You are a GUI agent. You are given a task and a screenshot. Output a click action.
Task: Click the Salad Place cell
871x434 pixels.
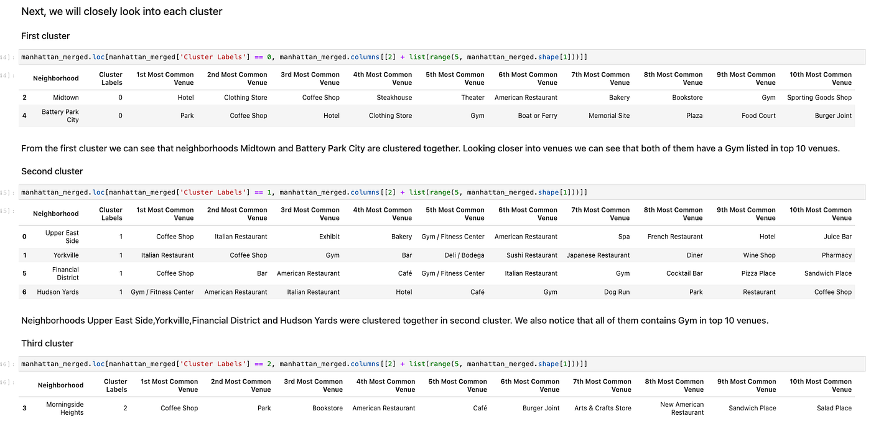click(834, 408)
